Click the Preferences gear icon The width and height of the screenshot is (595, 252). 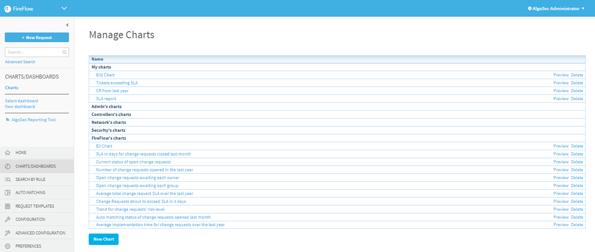click(x=7, y=246)
